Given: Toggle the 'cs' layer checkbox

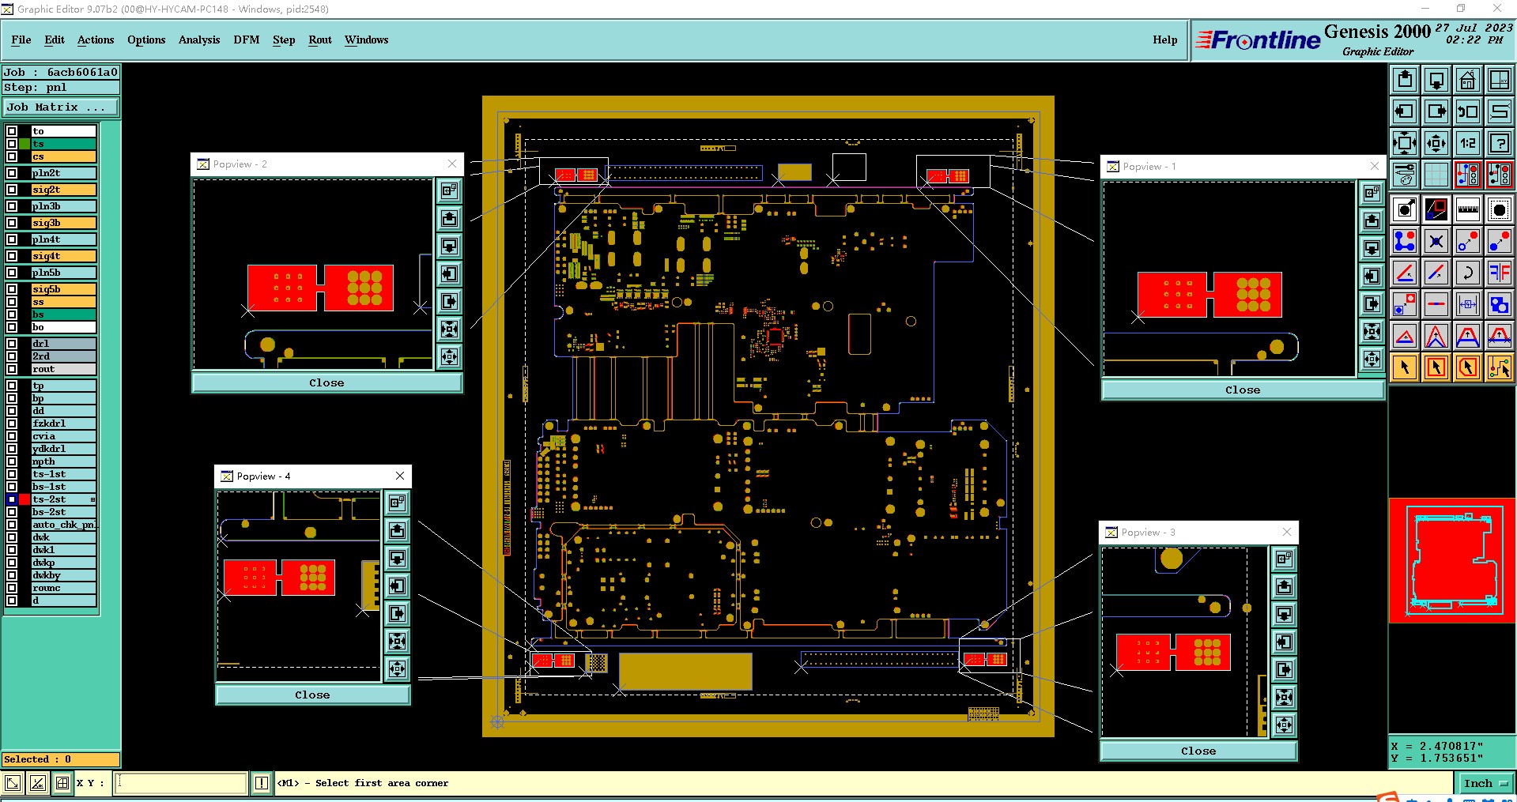Looking at the screenshot, I should (12, 156).
